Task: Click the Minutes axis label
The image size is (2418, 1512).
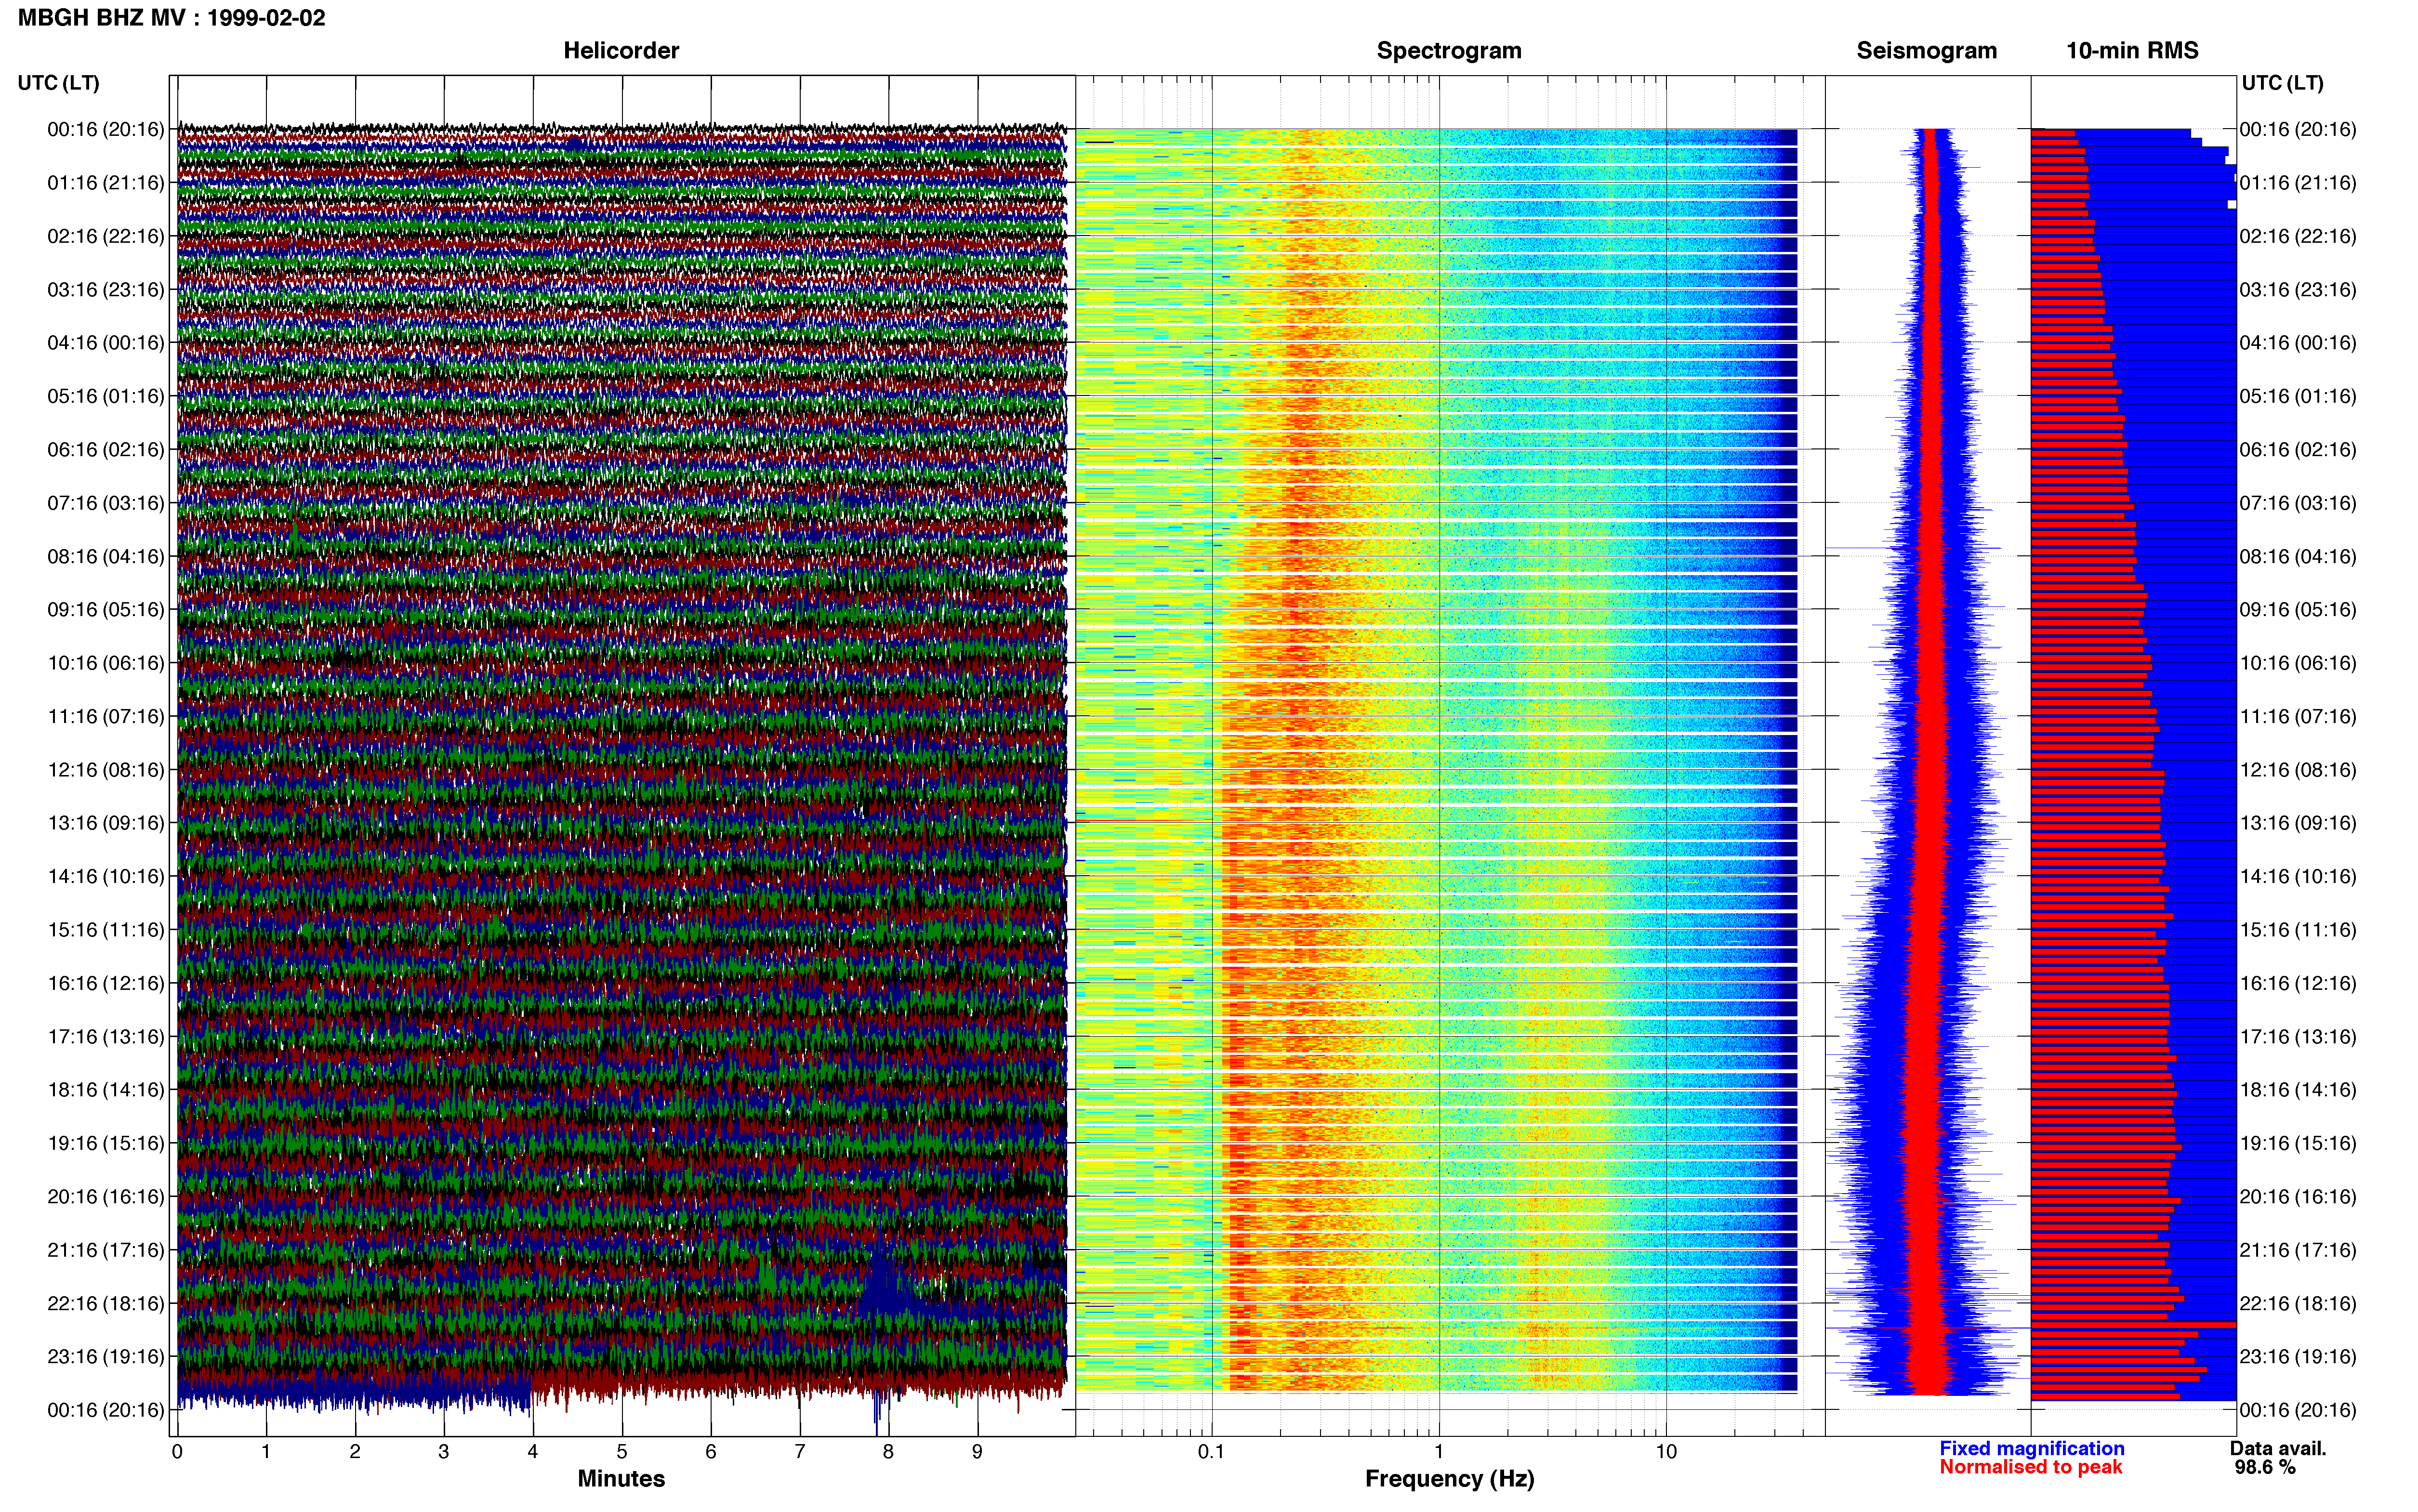Action: (621, 1478)
